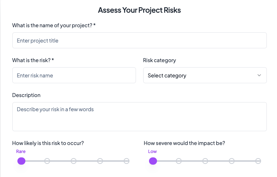This screenshot has width=277, height=177.
Task: Click the Enter risk name field
Action: tap(74, 75)
